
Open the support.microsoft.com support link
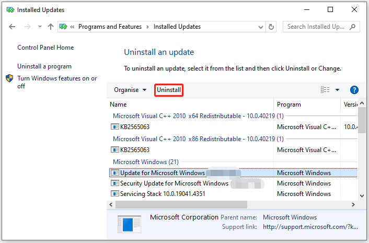point(310,227)
